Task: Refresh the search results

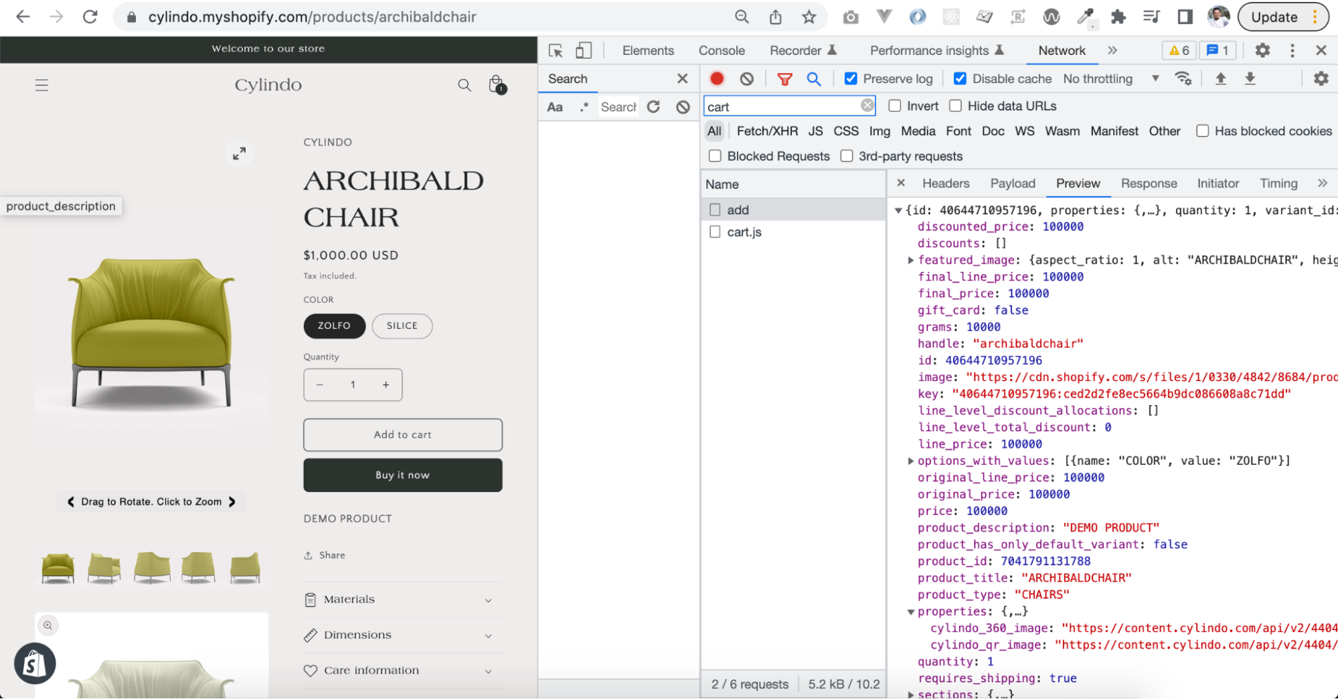Action: point(653,106)
